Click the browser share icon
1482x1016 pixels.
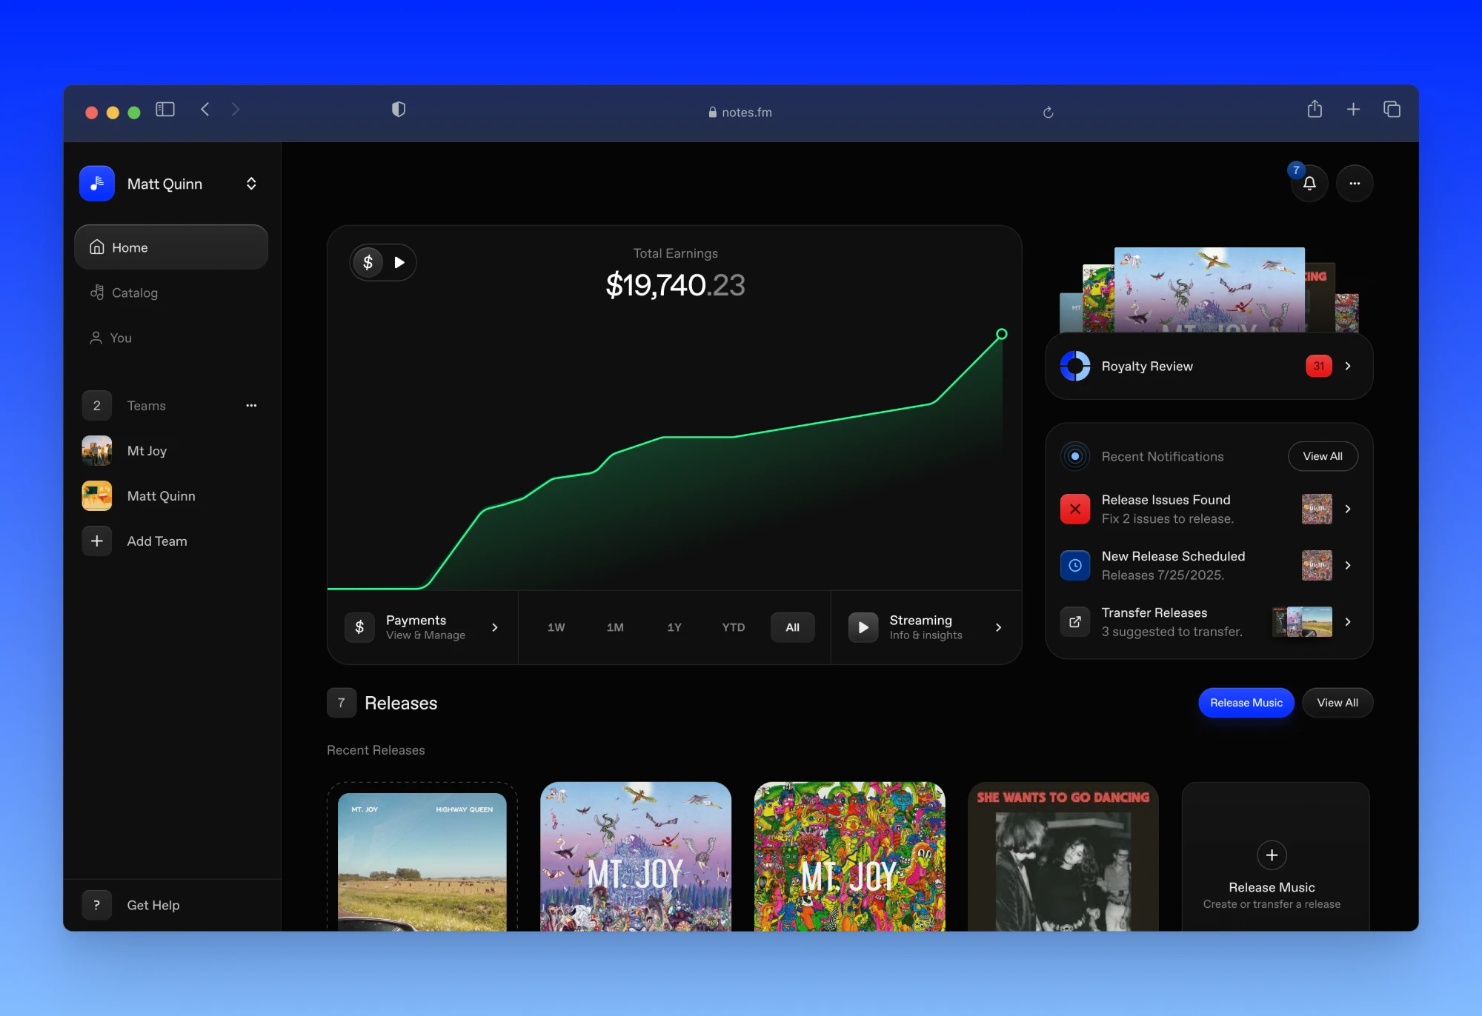(x=1315, y=110)
